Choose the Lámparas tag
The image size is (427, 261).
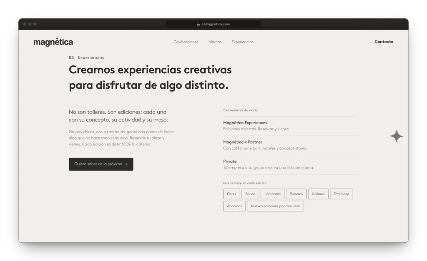272,194
